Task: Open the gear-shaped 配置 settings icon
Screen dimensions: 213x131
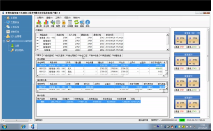Action: click(x=58, y=23)
